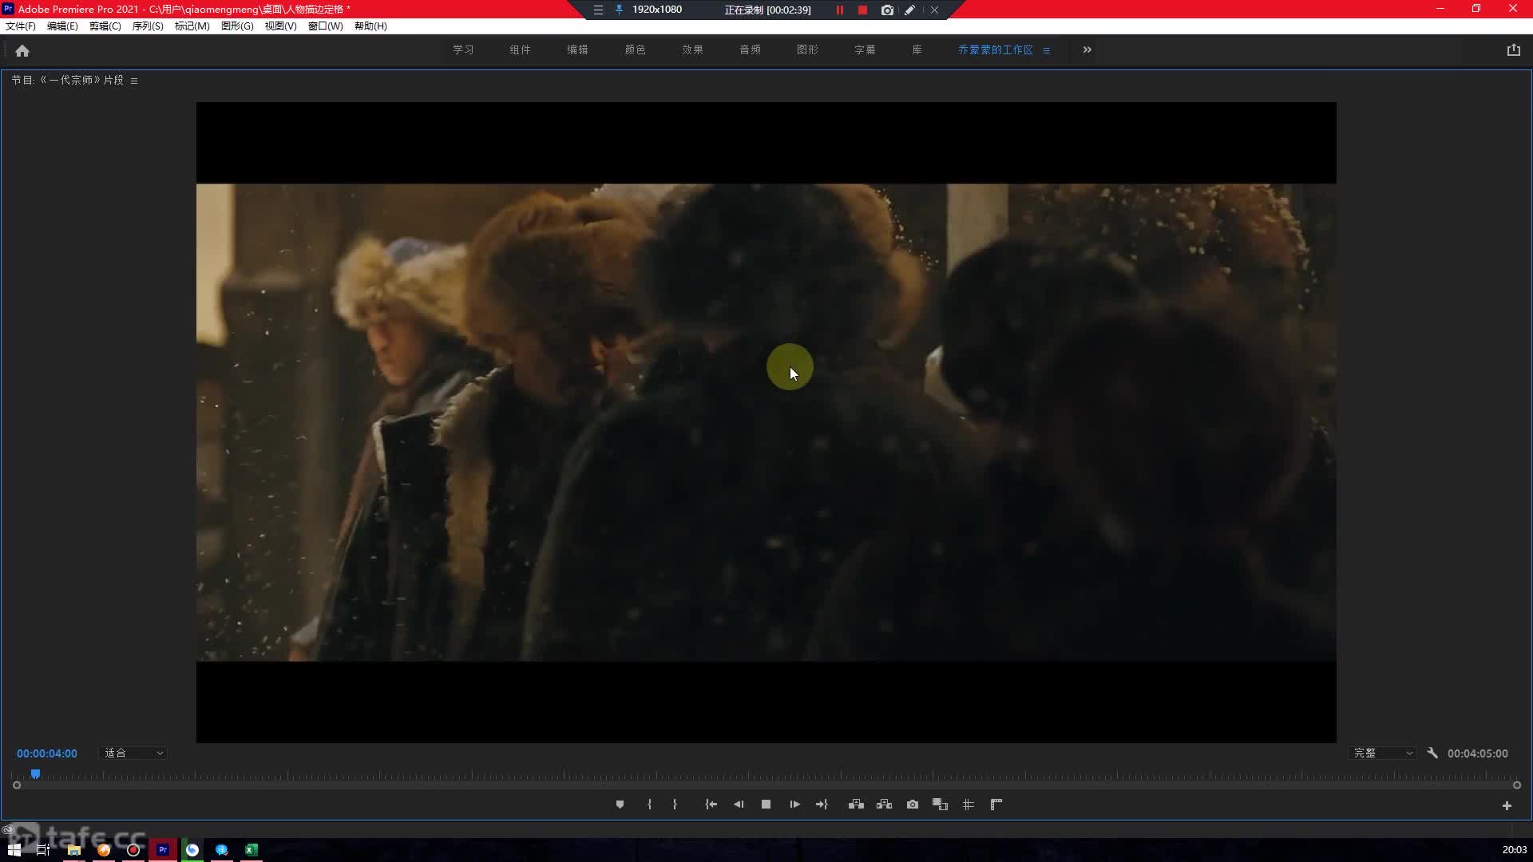Switch to the 图形 workspace
Screen dimensions: 1533x862
[808, 49]
